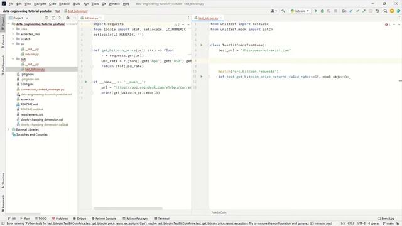Open the Refactor menu
Image resolution: width=402 pixels, height=226 pixels.
(x=65, y=4)
